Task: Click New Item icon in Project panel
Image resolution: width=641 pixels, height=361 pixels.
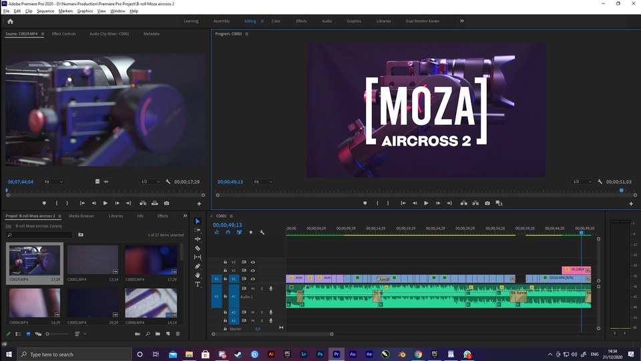Action: tap(168, 334)
